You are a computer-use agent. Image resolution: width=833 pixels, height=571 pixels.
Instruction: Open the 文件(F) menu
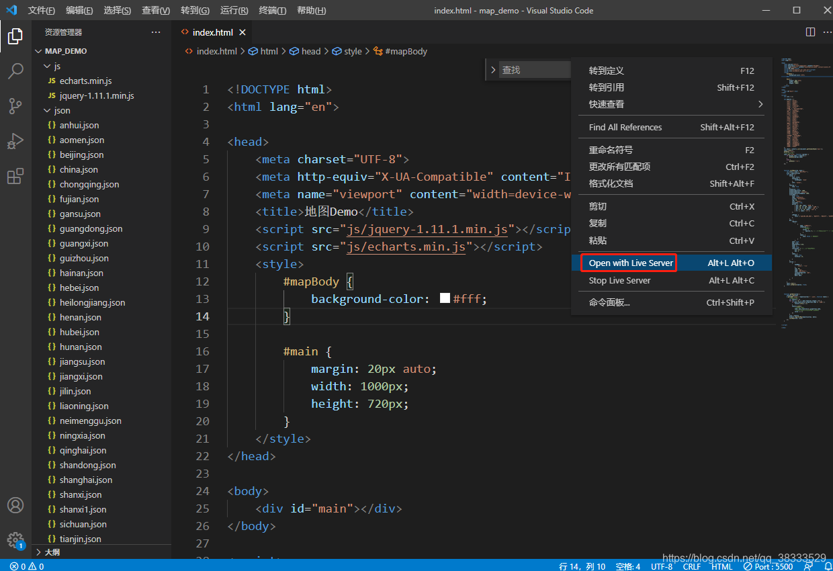(42, 11)
